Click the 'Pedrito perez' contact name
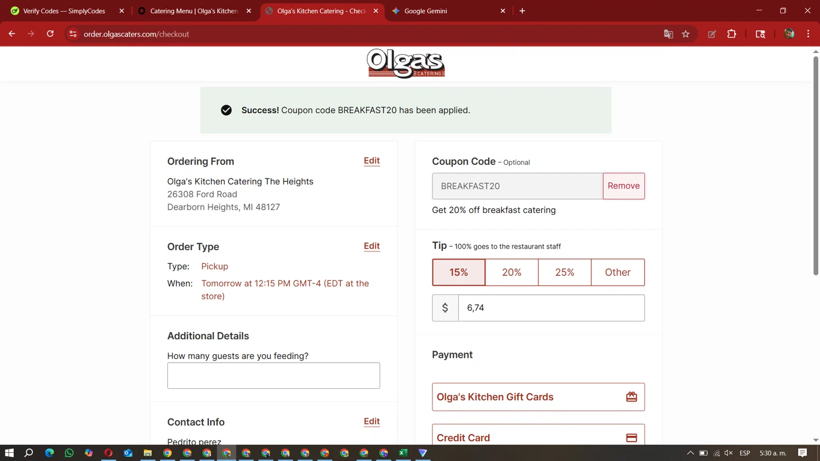Screen dimensions: 820x461 pos(194,441)
